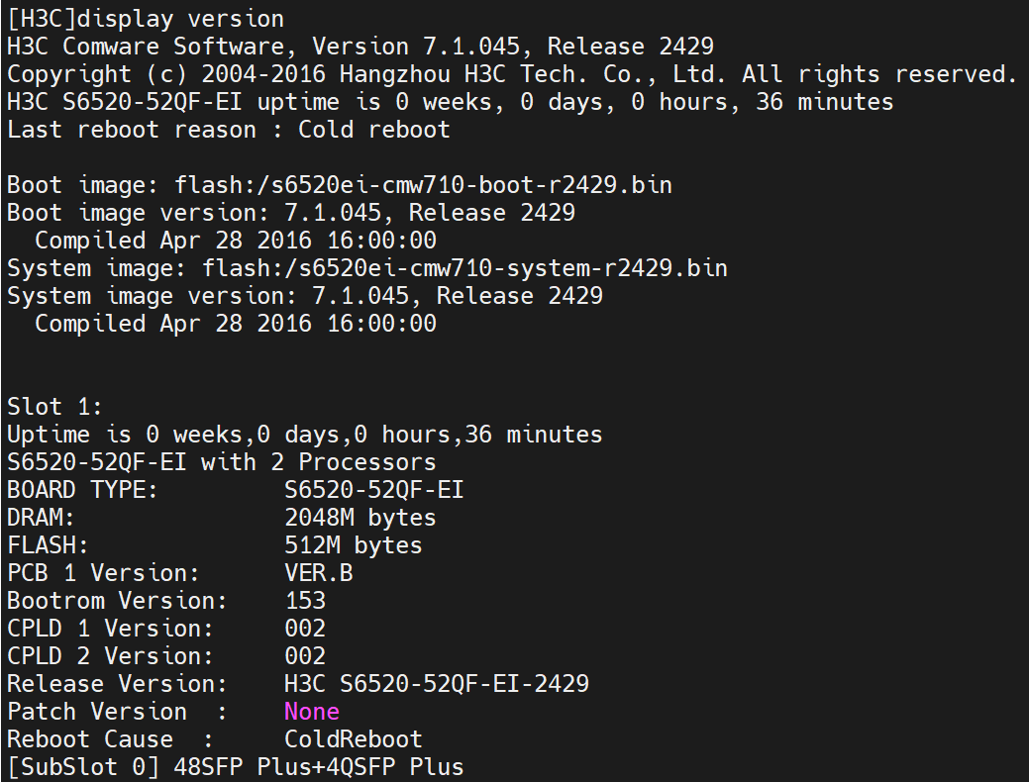This screenshot has width=1029, height=782.
Task: Click the "Last reboot reason" line
Action: [x=228, y=130]
